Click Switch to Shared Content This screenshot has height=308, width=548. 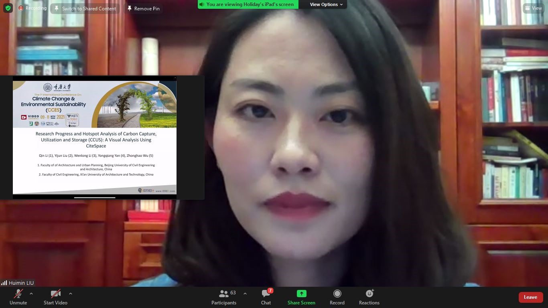point(85,8)
